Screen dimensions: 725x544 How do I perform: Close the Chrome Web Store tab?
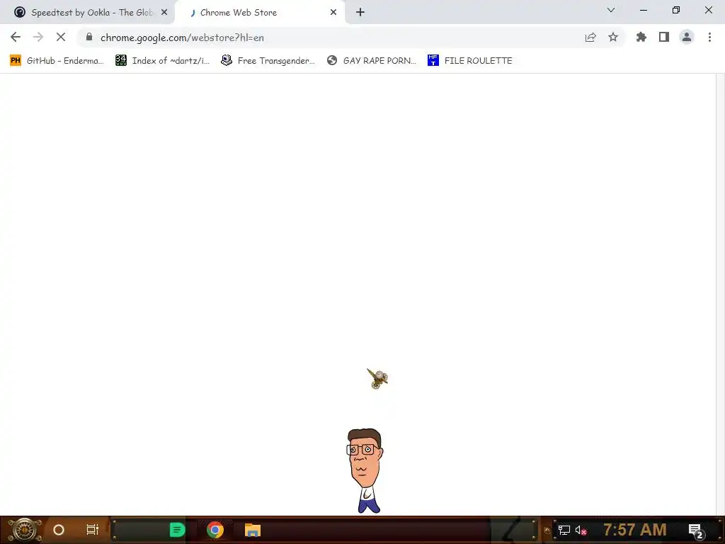pos(333,13)
